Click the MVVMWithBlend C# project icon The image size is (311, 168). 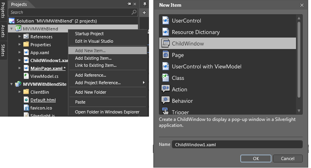[18, 28]
